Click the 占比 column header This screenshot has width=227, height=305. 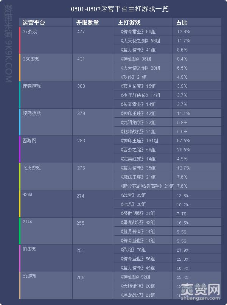click(x=182, y=23)
